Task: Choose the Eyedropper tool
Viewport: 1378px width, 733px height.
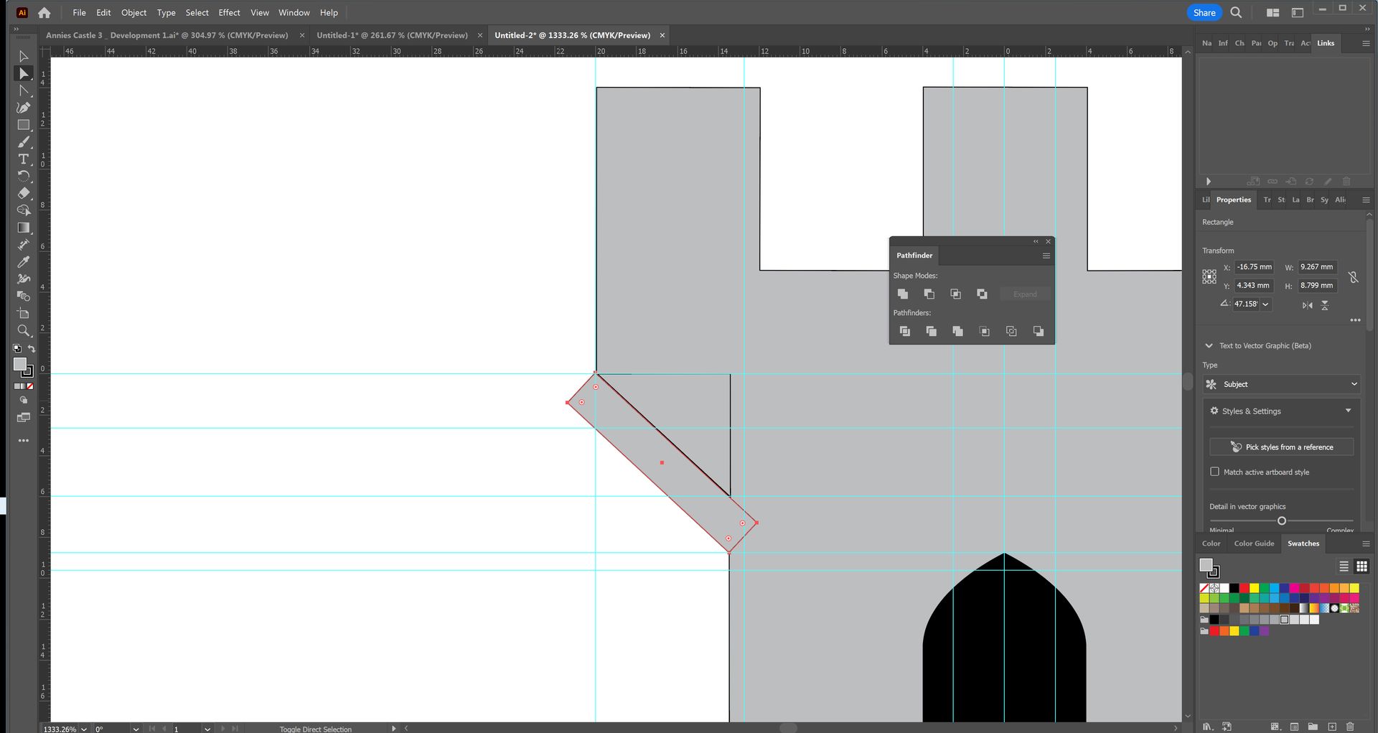Action: coord(23,262)
